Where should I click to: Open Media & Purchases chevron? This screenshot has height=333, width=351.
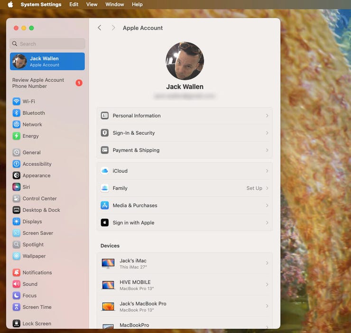click(x=267, y=205)
